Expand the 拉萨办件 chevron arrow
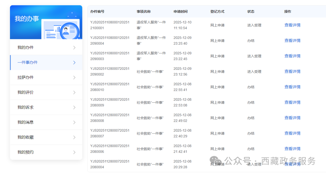Image resolution: width=326 pixels, height=174 pixels. pyautogui.click(x=74, y=78)
